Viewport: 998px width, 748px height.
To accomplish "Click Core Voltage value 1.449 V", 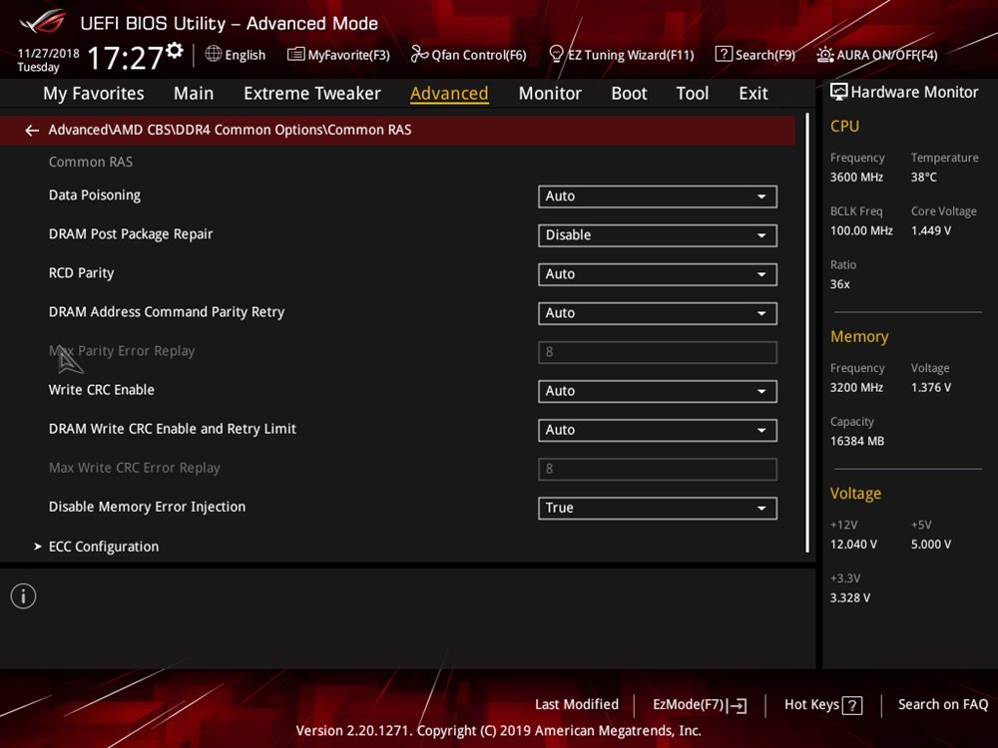I will point(930,231).
